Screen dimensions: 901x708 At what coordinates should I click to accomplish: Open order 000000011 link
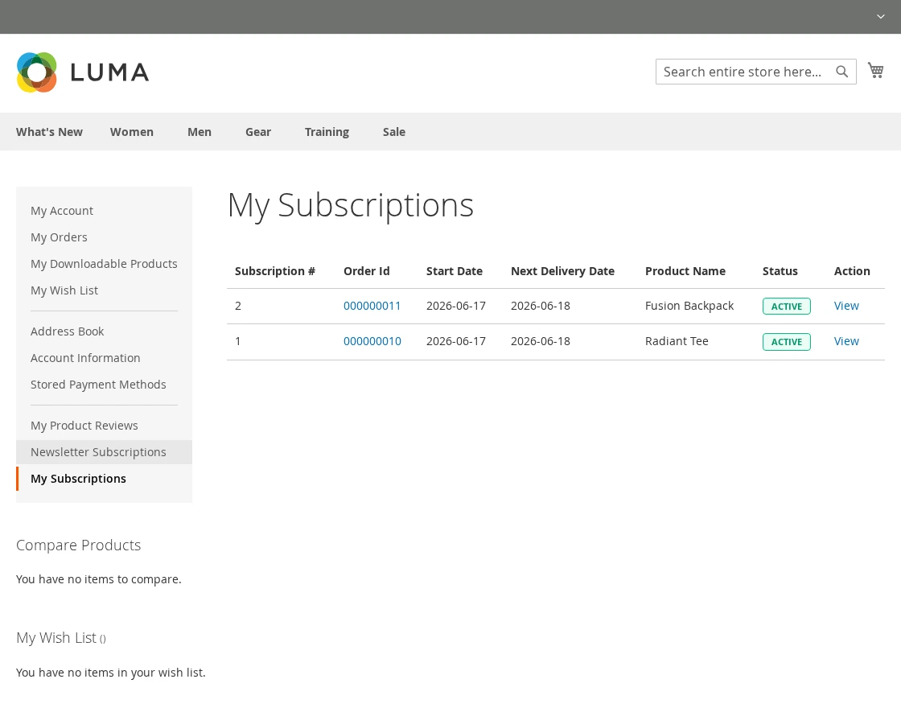click(x=372, y=306)
